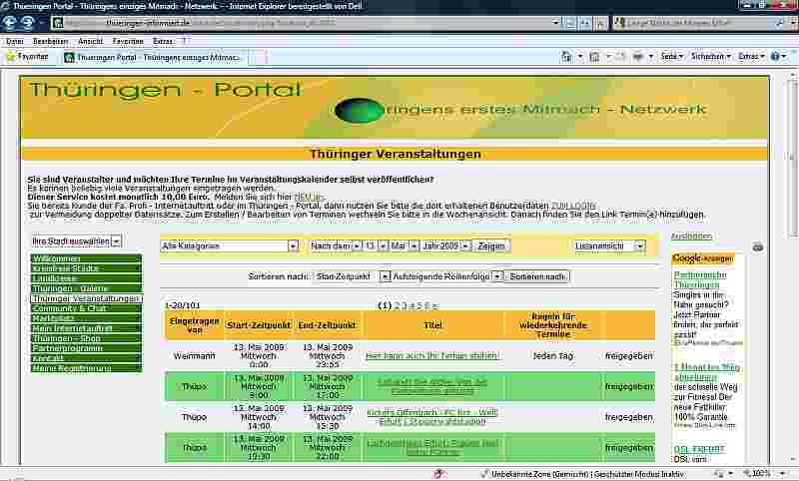Click the 'Ausblenden' link
This screenshot has height=481, width=799.
(x=691, y=237)
